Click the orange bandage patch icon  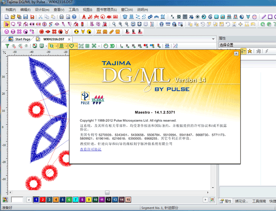pyautogui.click(x=111, y=32)
